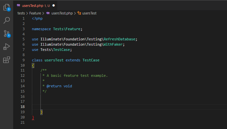The width and height of the screenshot is (227, 129).
Task: Open the 'Feature' breadcrumb folder
Action: pos(35,13)
